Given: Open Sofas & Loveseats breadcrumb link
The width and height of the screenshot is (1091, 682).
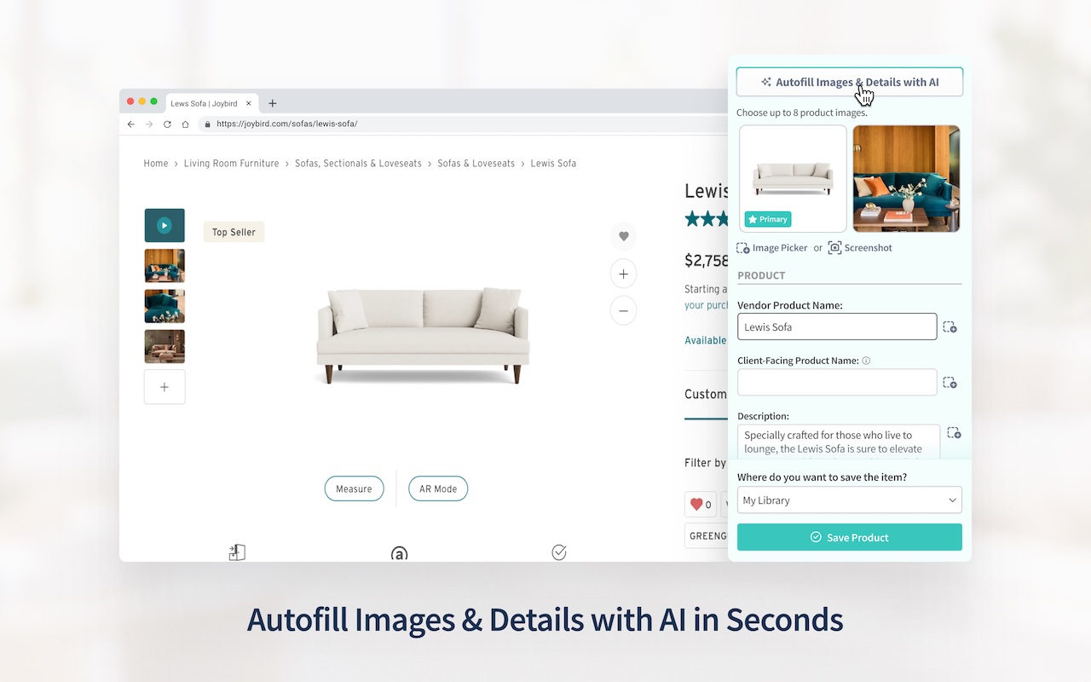Looking at the screenshot, I should coord(476,164).
